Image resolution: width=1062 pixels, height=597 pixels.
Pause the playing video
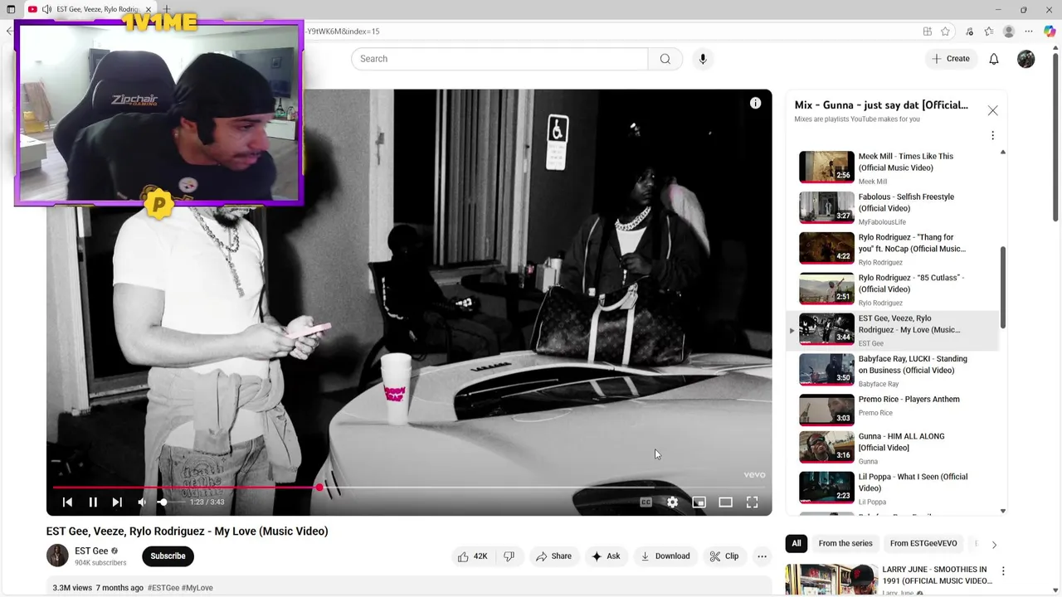point(93,502)
